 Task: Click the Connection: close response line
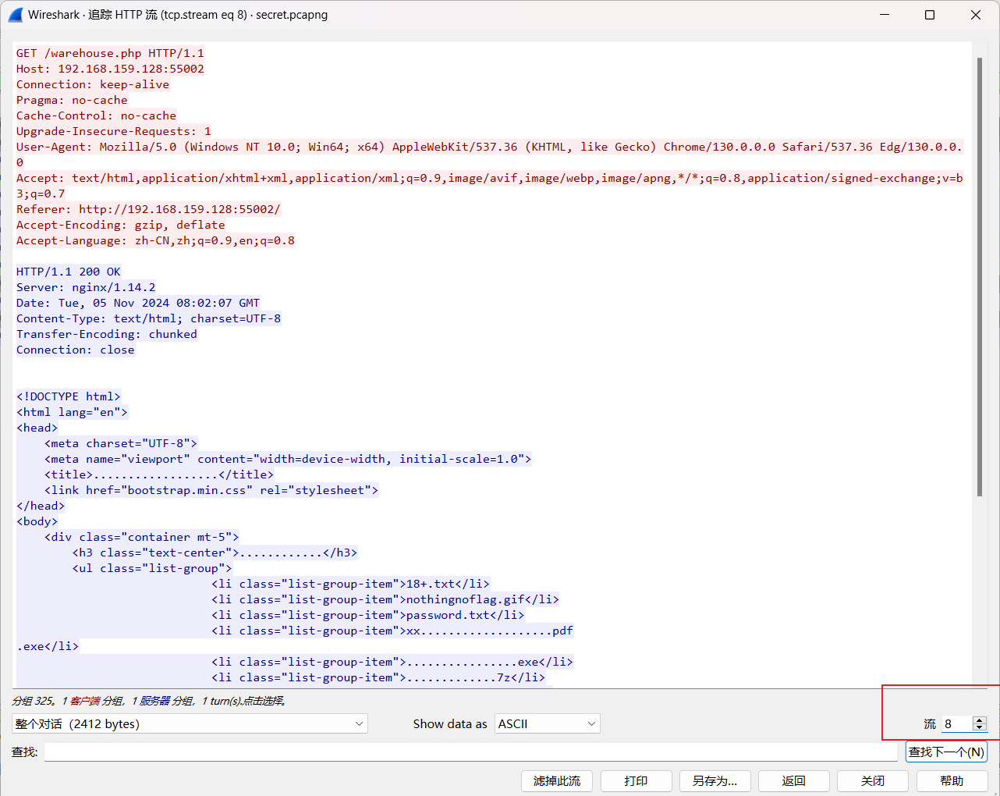pyautogui.click(x=76, y=350)
